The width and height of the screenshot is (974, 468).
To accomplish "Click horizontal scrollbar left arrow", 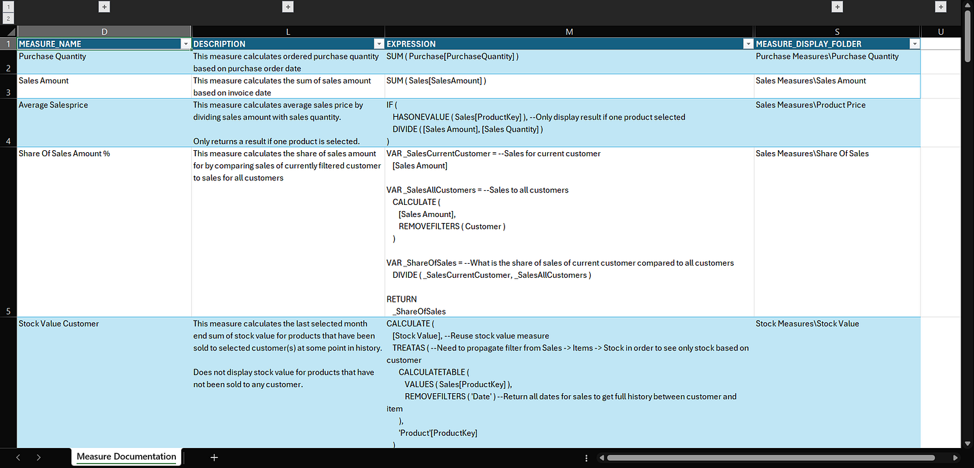I will 601,458.
